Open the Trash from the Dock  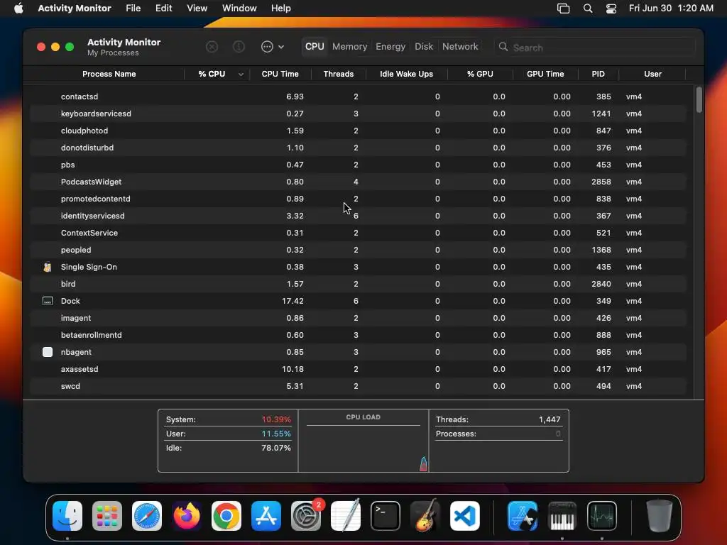pyautogui.click(x=659, y=516)
